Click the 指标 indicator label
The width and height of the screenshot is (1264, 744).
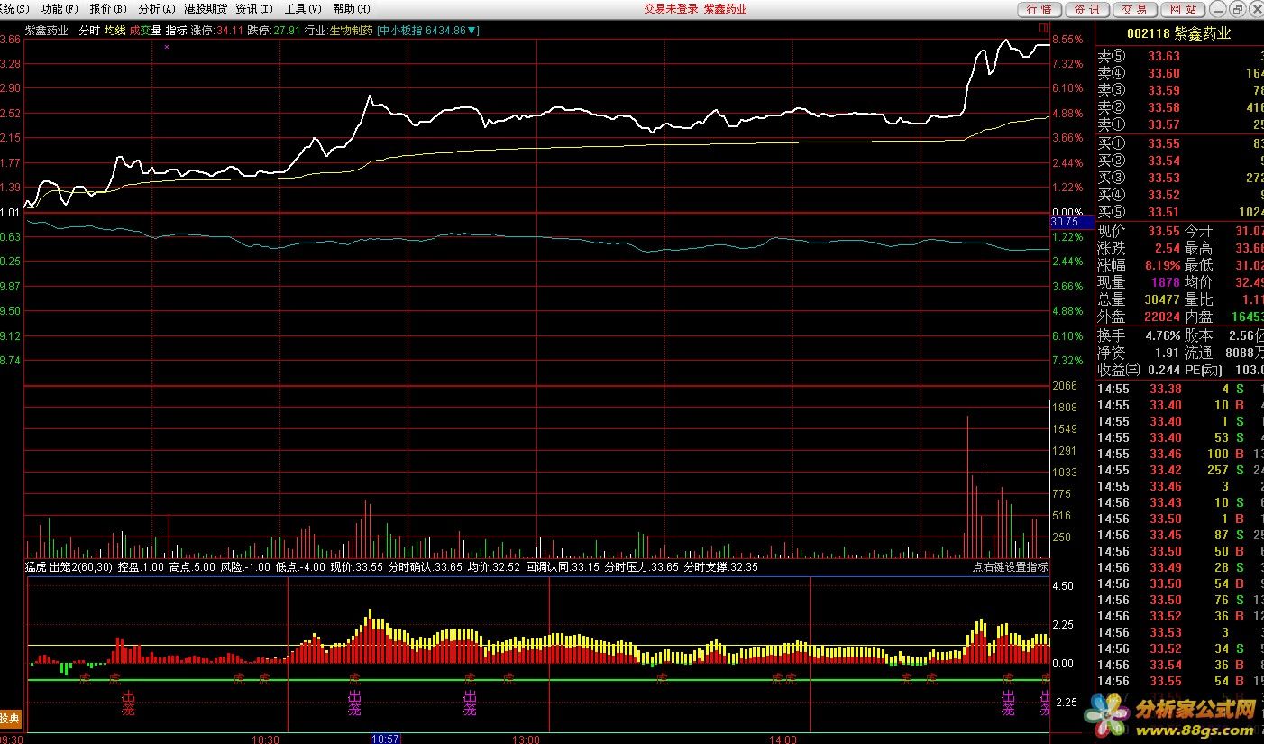point(176,30)
